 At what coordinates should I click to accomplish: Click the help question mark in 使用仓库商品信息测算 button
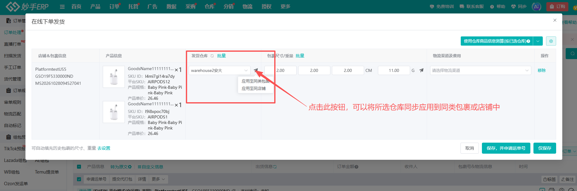(x=528, y=41)
